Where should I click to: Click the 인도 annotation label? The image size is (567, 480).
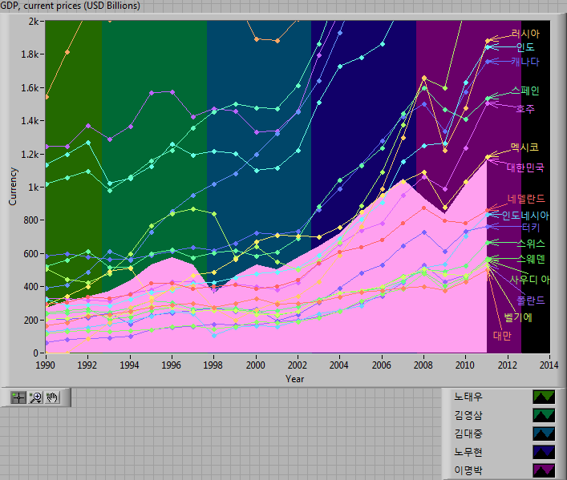coord(525,47)
